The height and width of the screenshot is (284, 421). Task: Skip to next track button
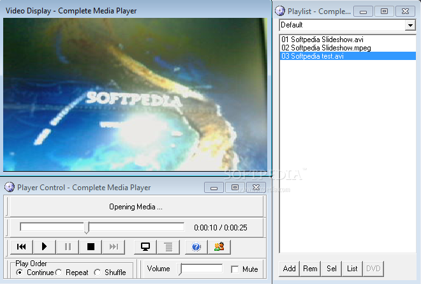114,246
